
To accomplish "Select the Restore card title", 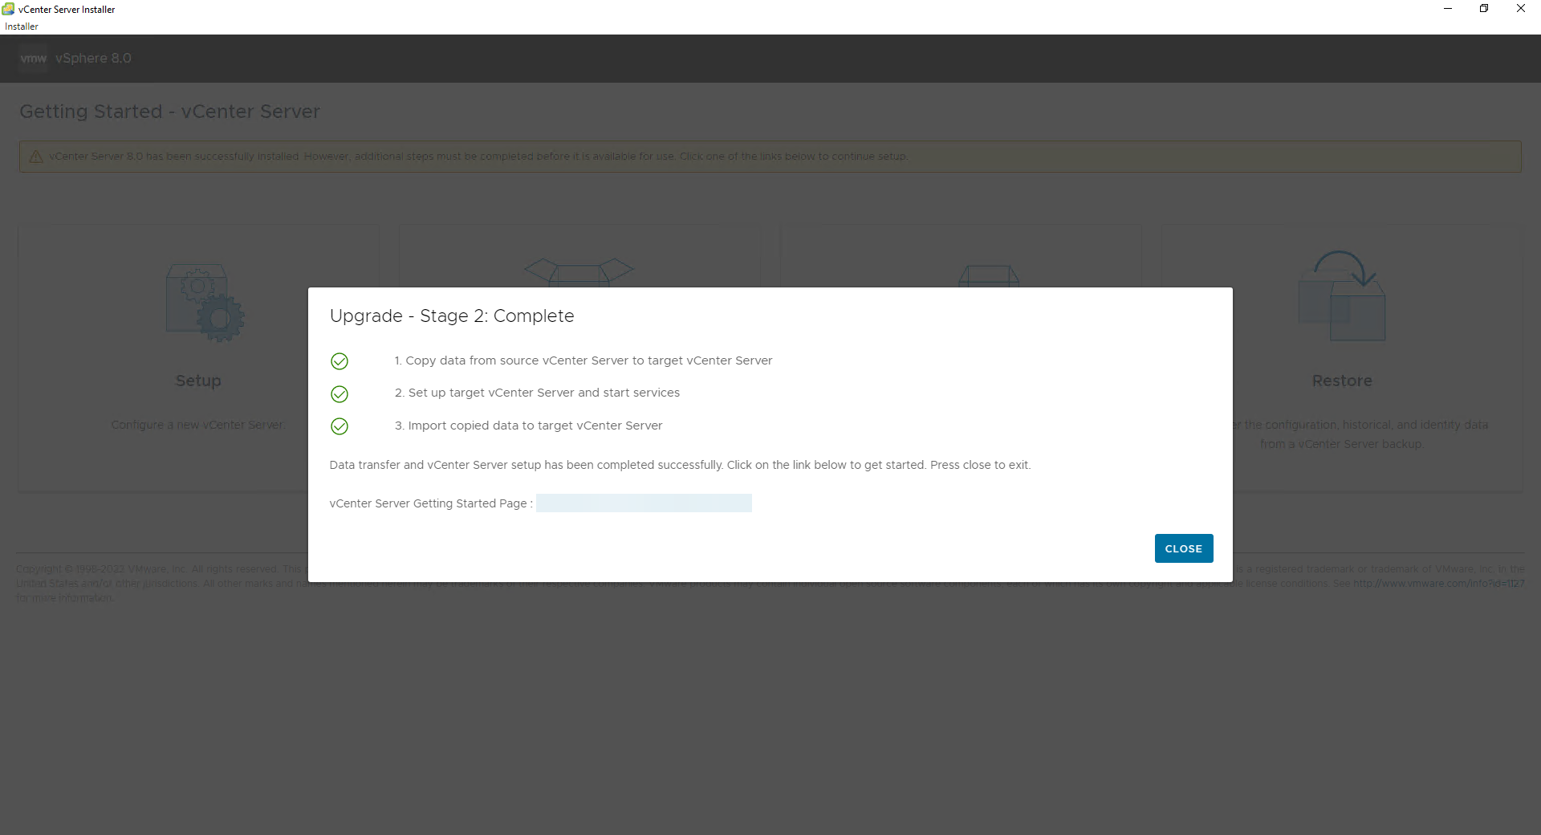I will coord(1341,381).
